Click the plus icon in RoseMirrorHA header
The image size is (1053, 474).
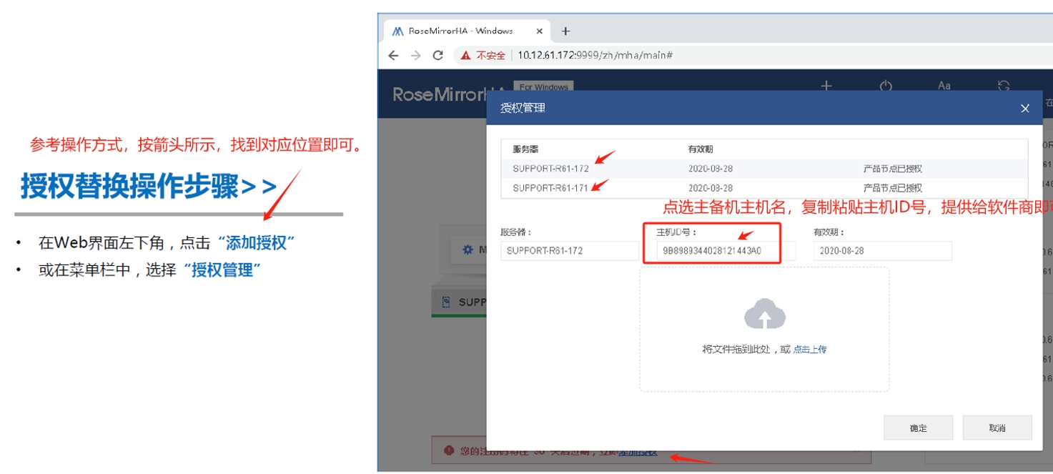click(x=826, y=86)
